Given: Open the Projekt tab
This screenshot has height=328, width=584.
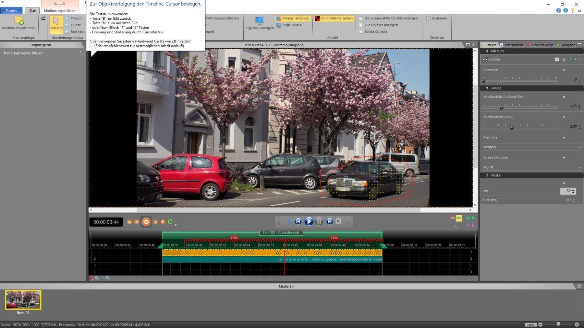Looking at the screenshot, I should tap(11, 10).
